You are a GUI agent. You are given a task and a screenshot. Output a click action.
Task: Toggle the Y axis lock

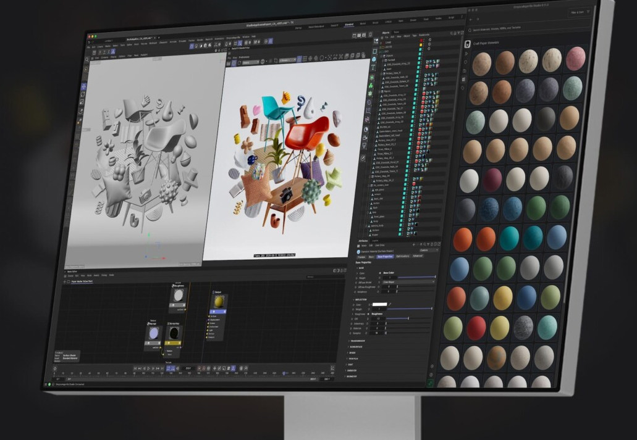tap(104, 52)
